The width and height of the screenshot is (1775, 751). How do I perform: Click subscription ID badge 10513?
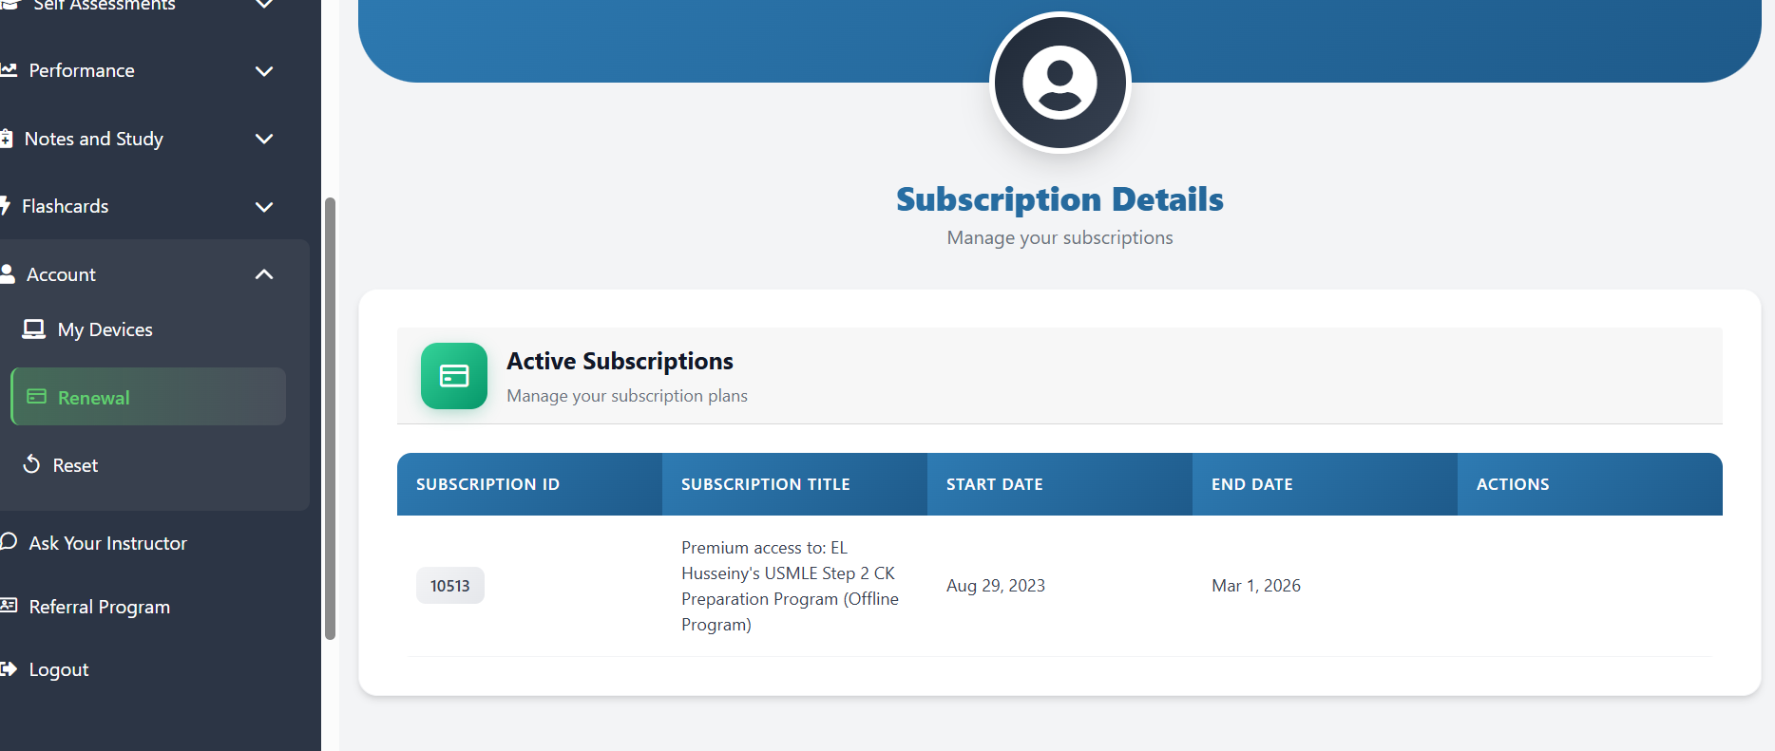point(450,586)
